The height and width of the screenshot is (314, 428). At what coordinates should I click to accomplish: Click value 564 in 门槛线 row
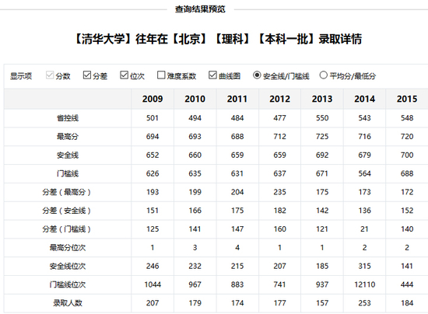click(x=365, y=173)
